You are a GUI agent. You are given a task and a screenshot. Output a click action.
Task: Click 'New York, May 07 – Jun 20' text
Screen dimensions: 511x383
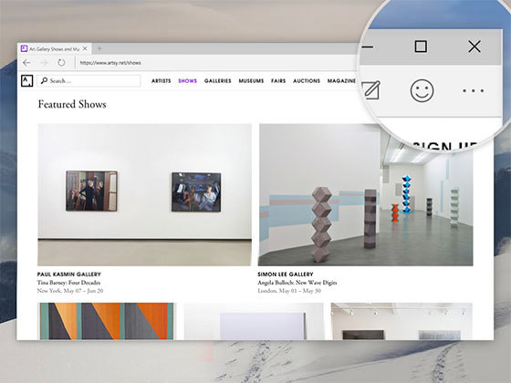(x=70, y=291)
